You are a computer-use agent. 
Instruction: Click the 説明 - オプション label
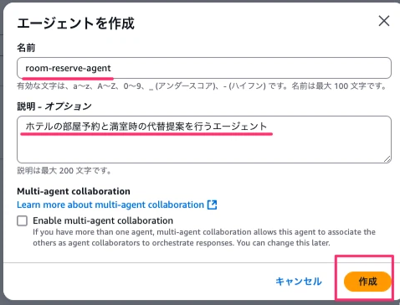[54, 106]
